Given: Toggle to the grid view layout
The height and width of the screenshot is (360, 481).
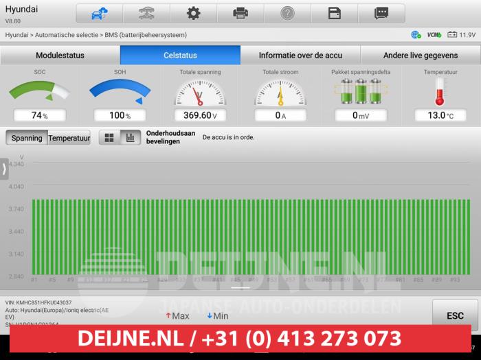Looking at the screenshot, I should click(x=109, y=138).
